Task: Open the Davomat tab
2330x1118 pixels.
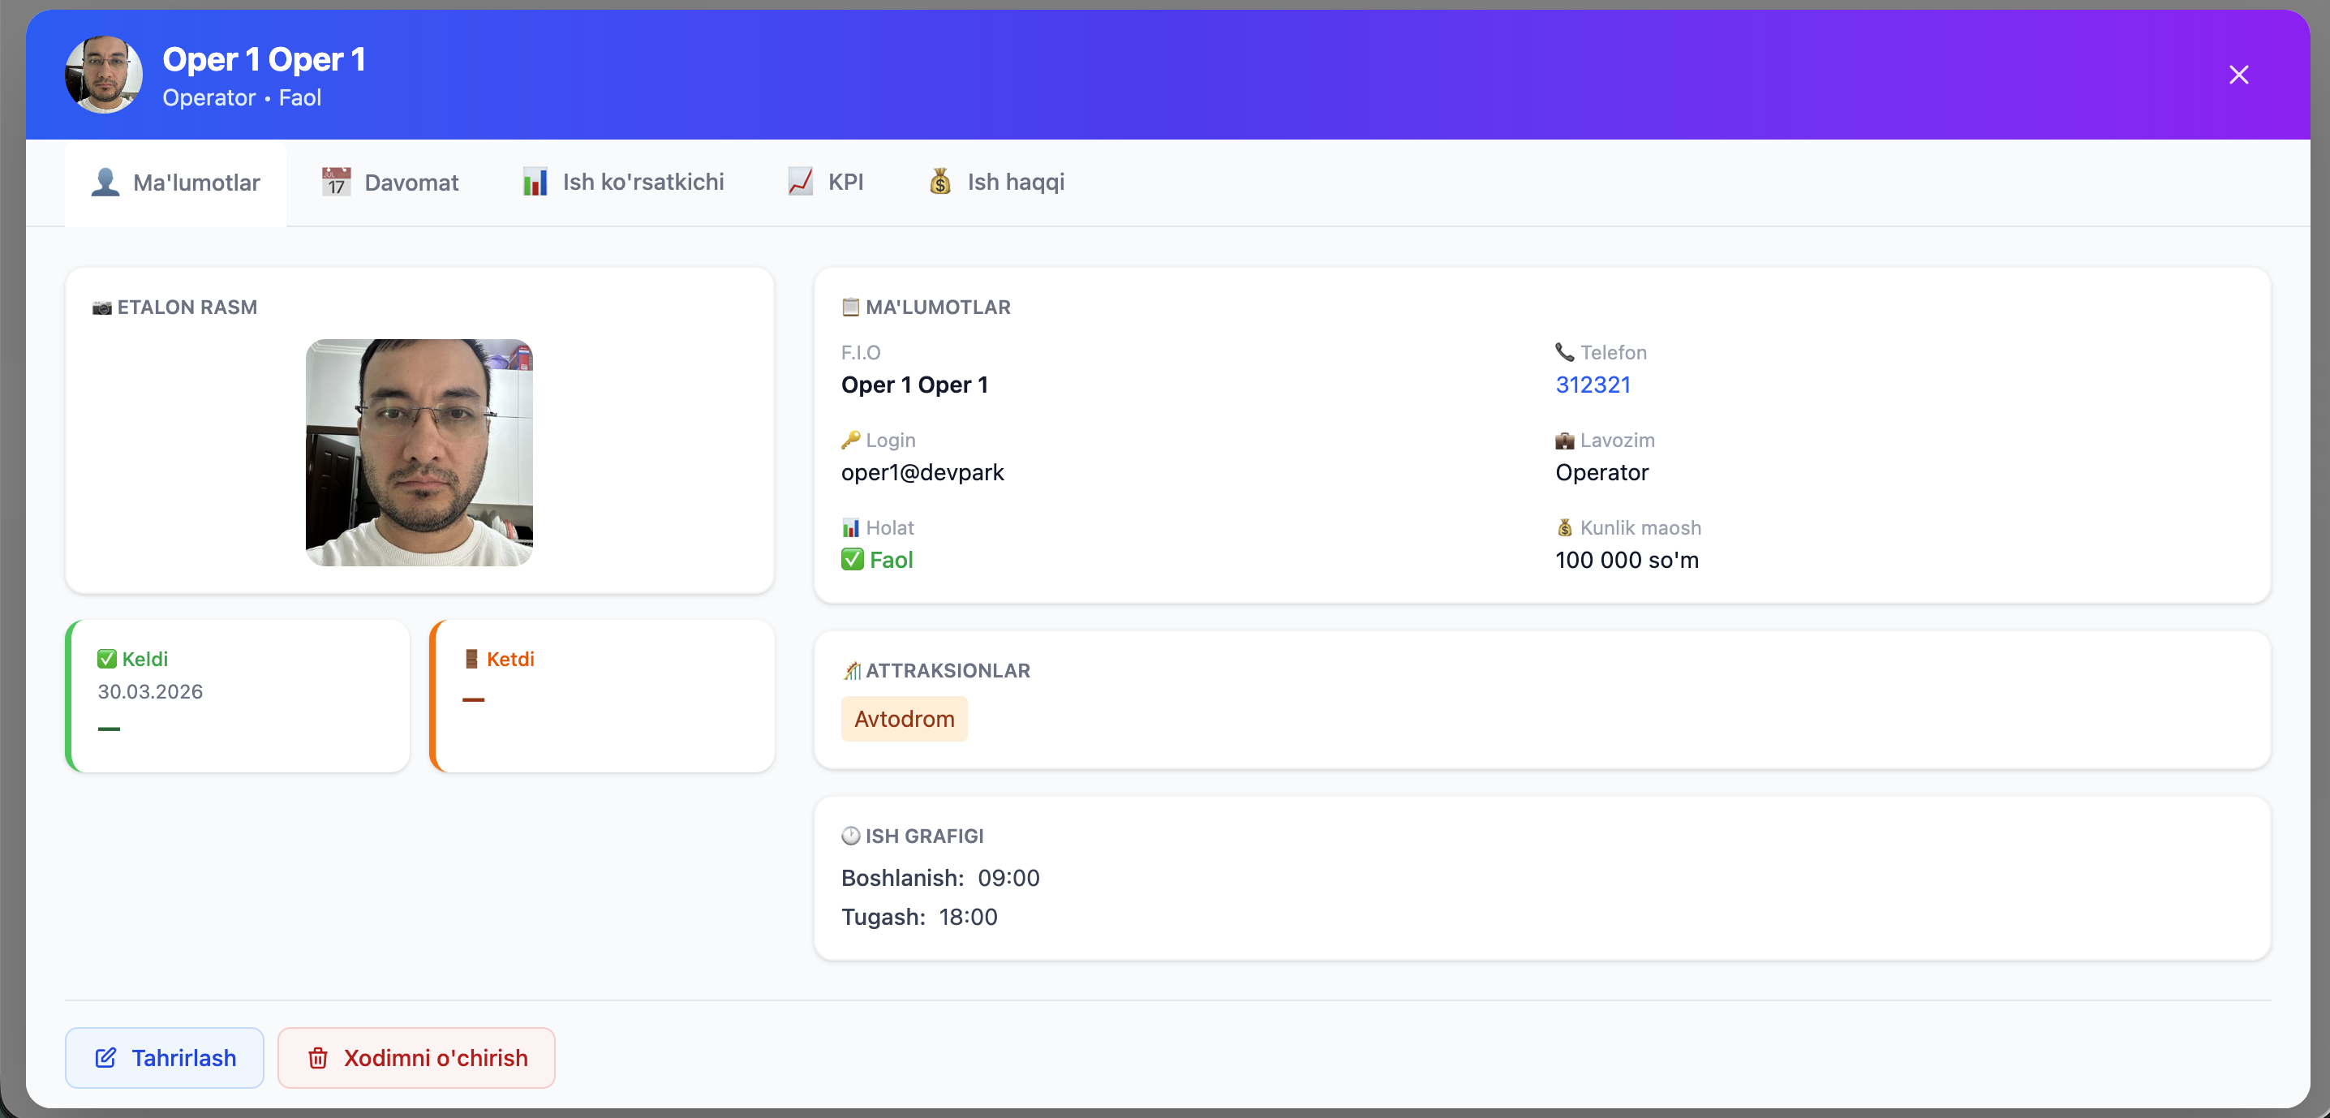Action: click(x=390, y=183)
